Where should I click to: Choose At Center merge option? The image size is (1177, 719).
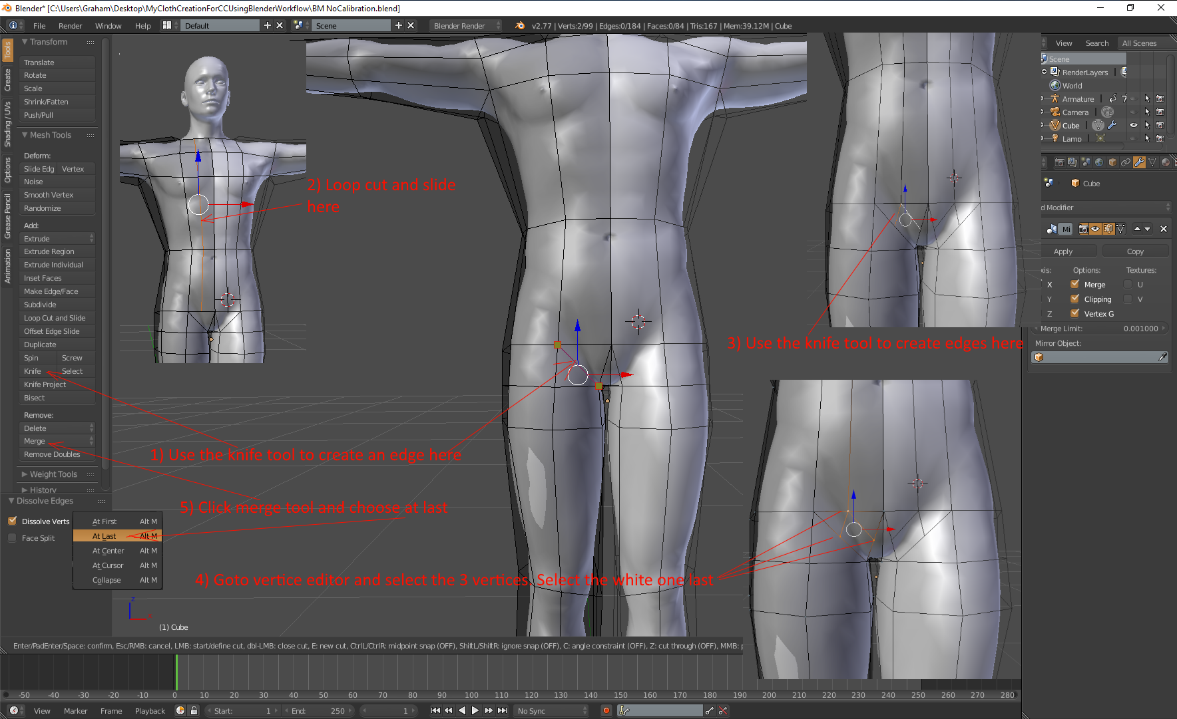[x=118, y=551]
